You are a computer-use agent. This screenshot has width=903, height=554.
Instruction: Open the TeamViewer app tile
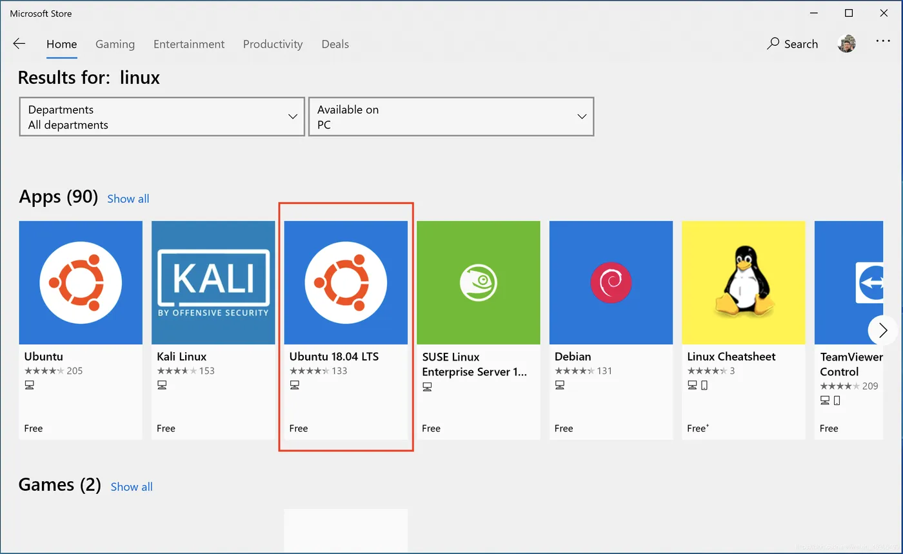849,282
